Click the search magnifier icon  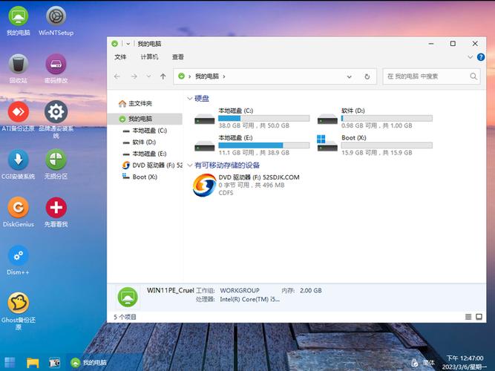473,76
